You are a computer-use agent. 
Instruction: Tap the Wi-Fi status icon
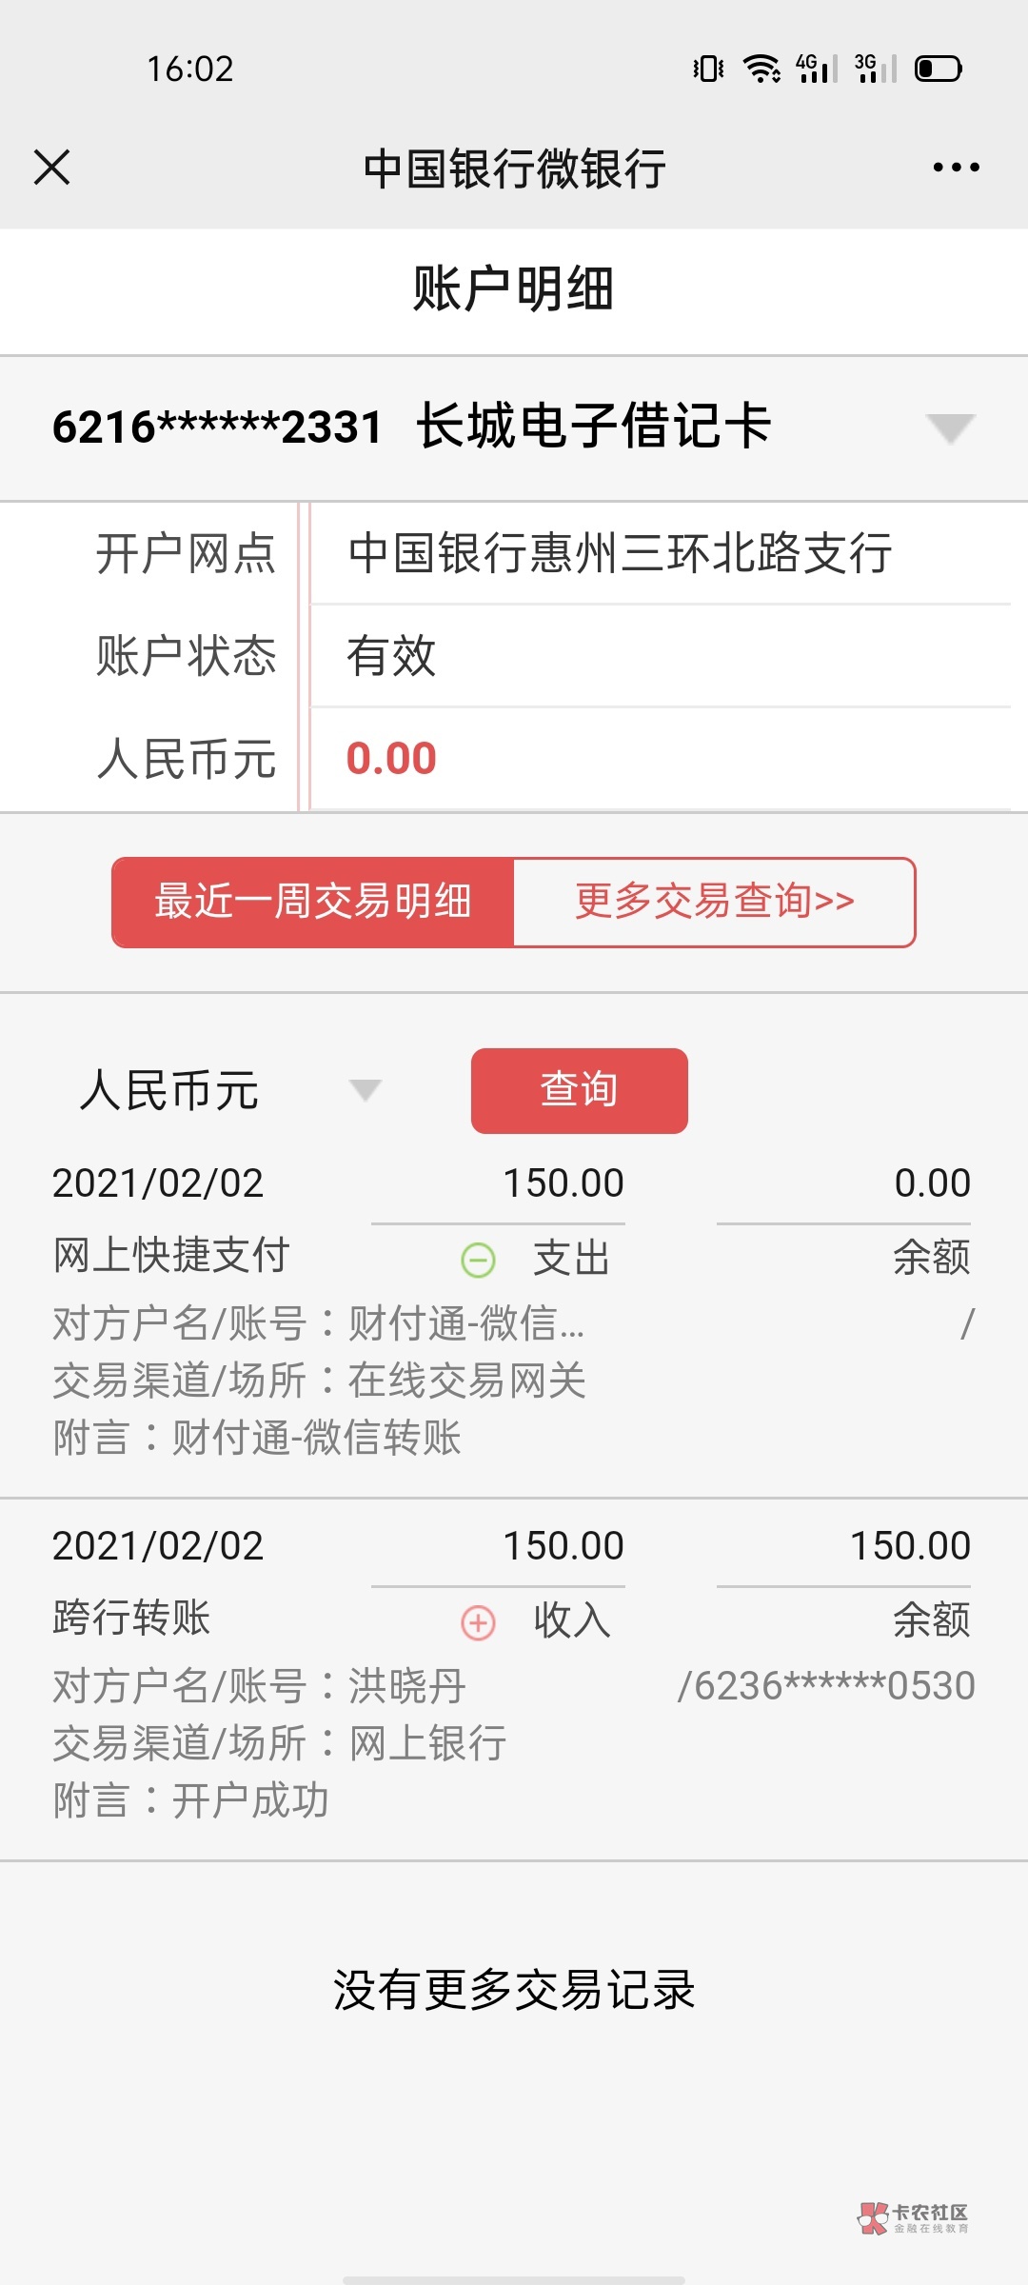[x=761, y=69]
